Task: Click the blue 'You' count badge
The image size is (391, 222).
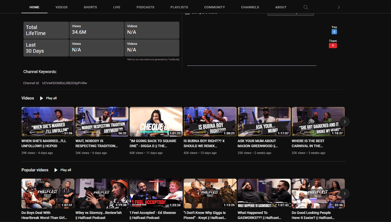Action: tap(334, 32)
